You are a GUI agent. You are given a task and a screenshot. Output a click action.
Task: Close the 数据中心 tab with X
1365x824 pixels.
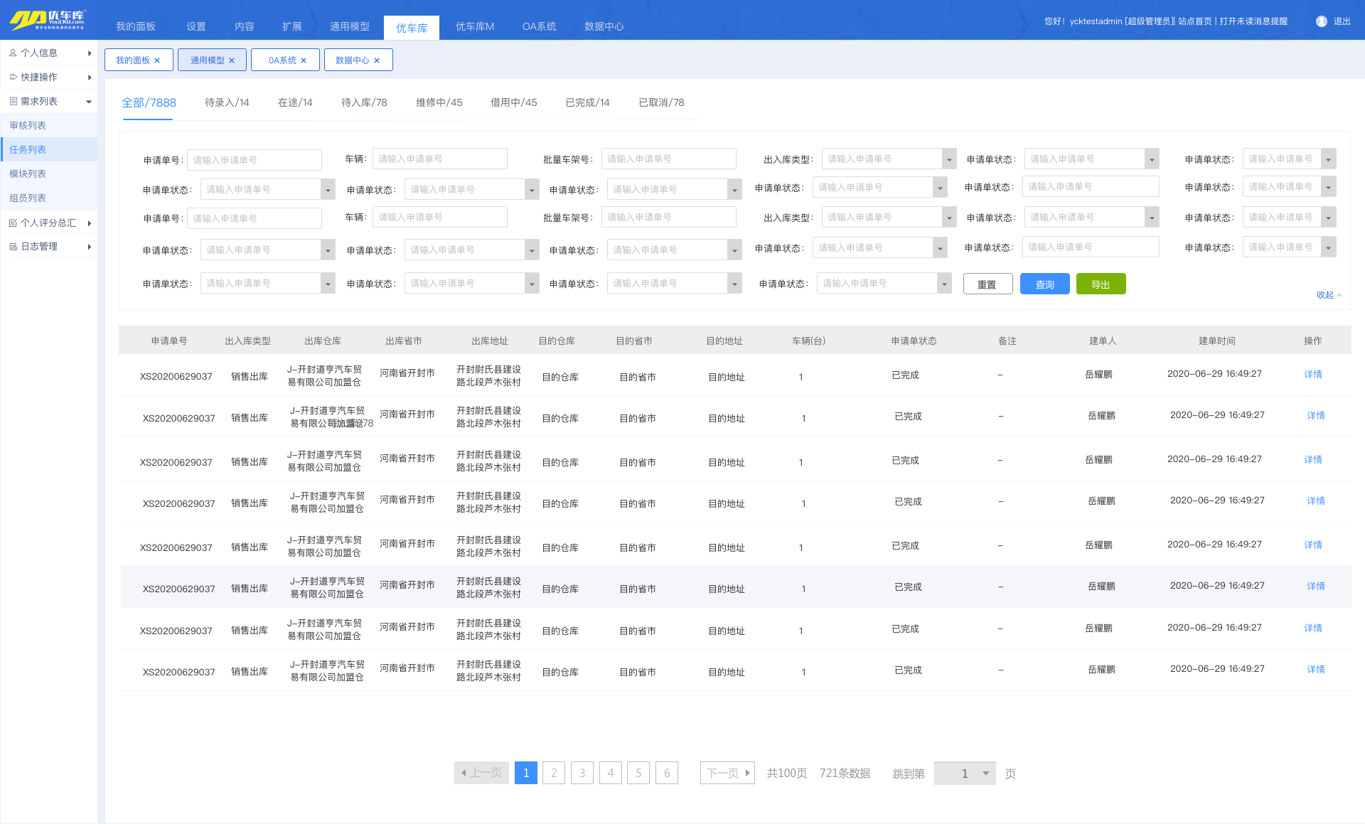pos(377,60)
